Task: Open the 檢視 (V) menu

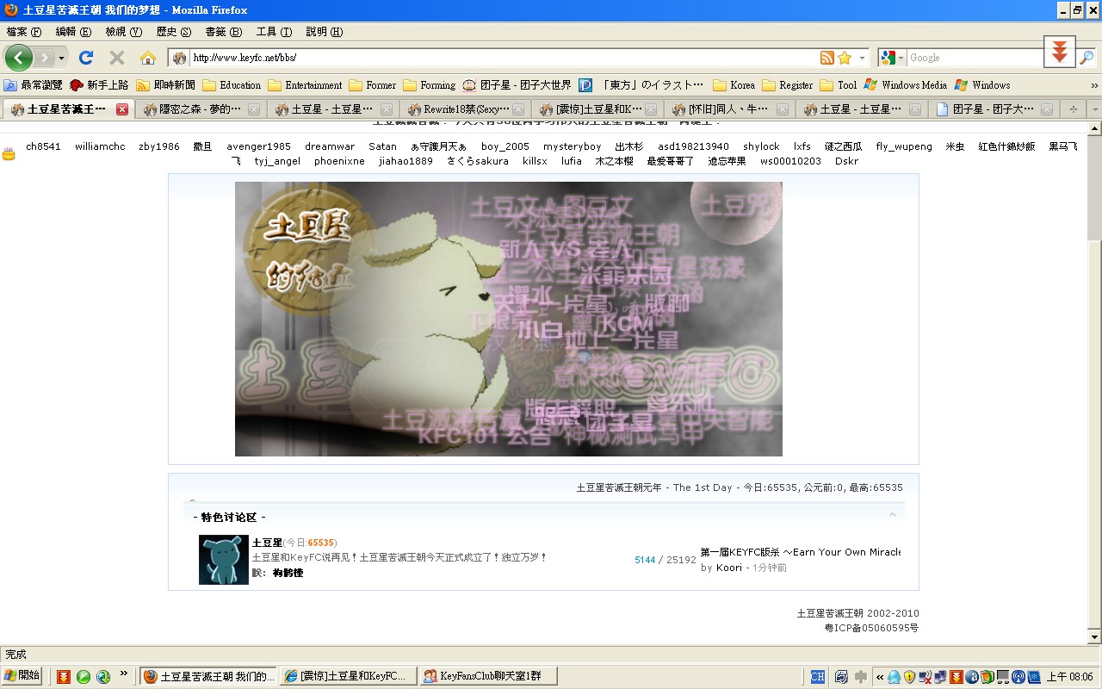Action: [124, 32]
